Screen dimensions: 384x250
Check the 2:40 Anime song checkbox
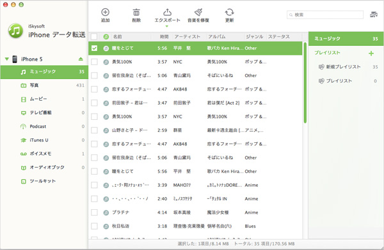(x=94, y=199)
